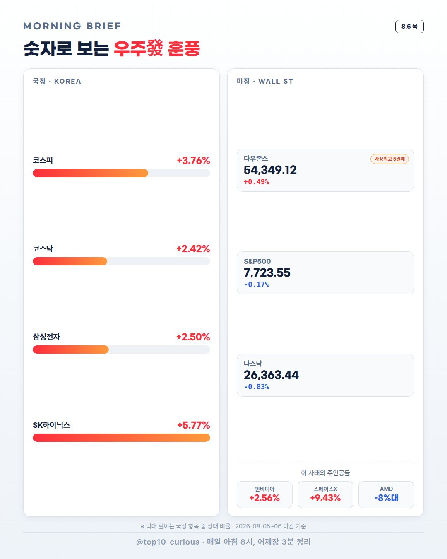Select the 나스닥 26,363.44 card
Image resolution: width=447 pixels, height=559 pixels.
[x=325, y=375]
